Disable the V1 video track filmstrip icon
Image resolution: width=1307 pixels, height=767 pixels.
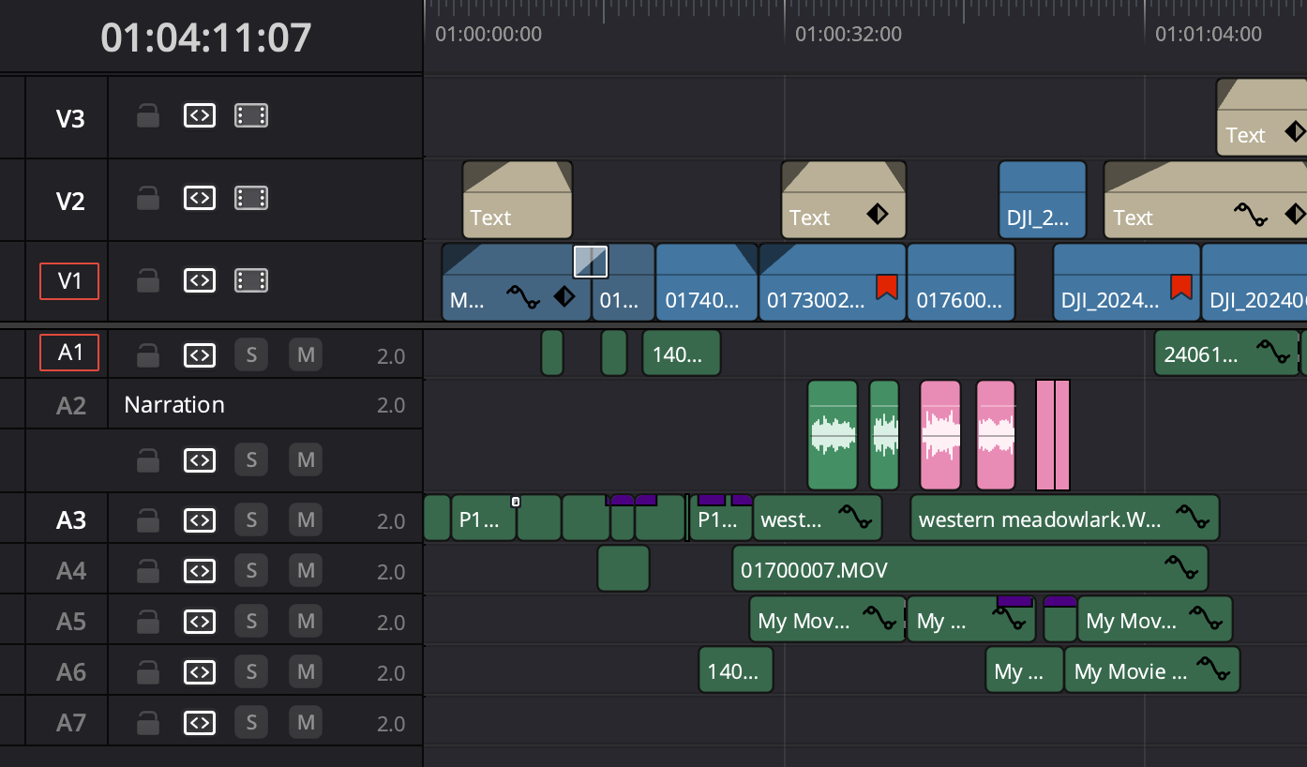(x=251, y=279)
